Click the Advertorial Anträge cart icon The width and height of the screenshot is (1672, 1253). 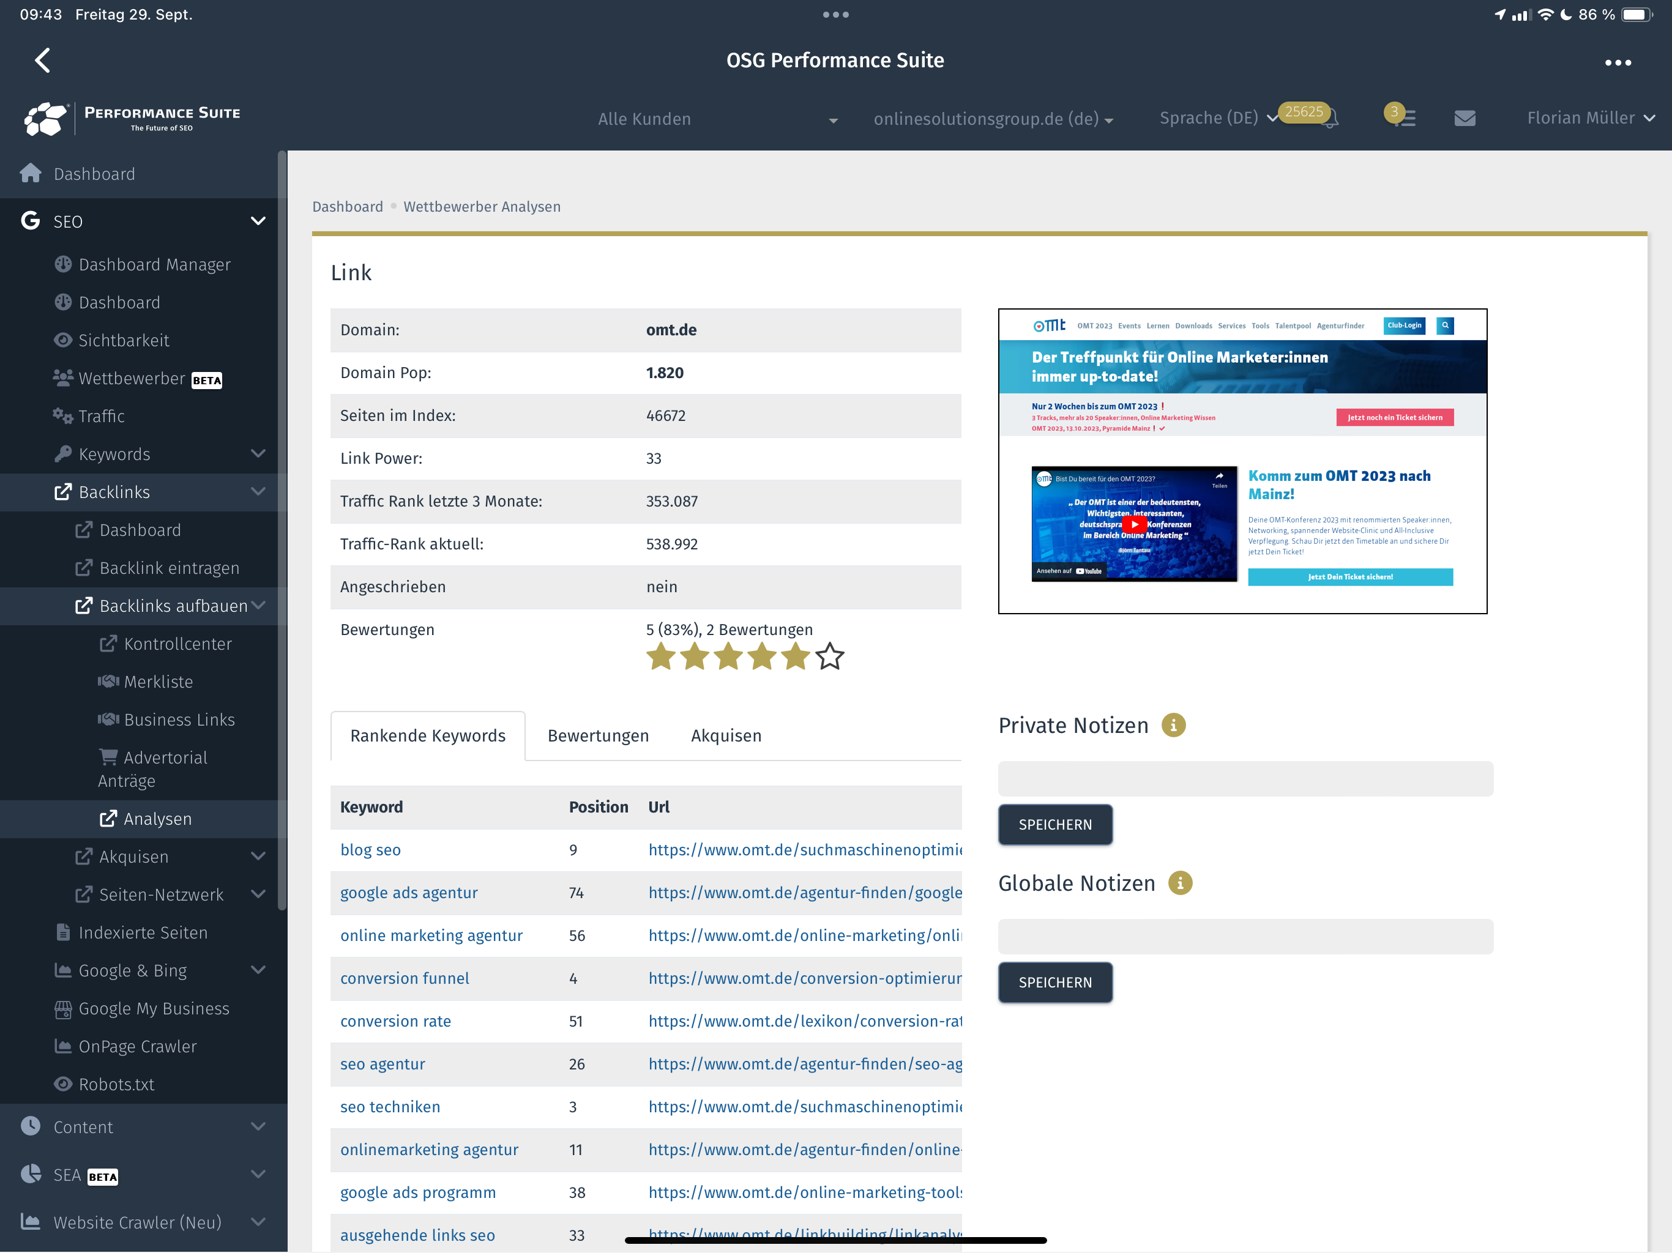[108, 756]
